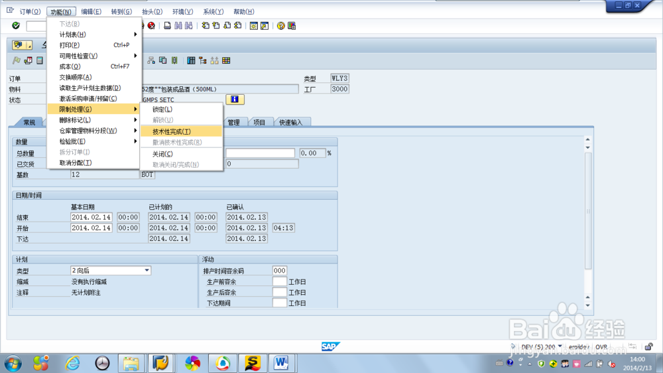Choose 成本(O) from the 功能 menu
Screen dimensions: 663x373
click(94, 66)
